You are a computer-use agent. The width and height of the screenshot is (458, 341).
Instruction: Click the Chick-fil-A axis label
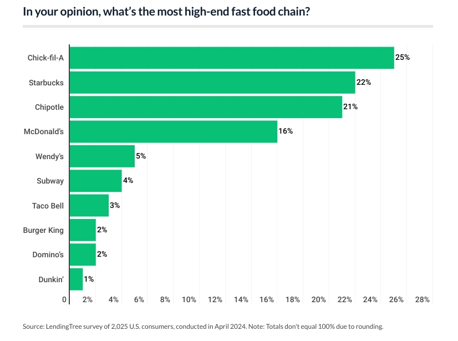pos(45,58)
